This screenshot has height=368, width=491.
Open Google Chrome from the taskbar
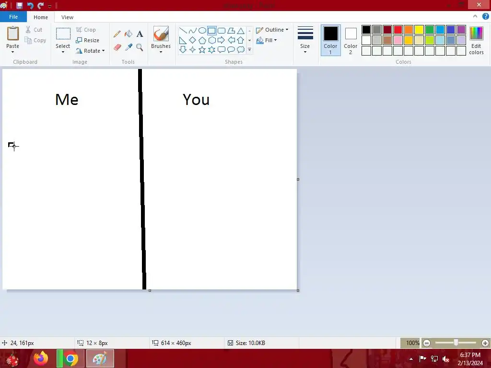click(70, 358)
